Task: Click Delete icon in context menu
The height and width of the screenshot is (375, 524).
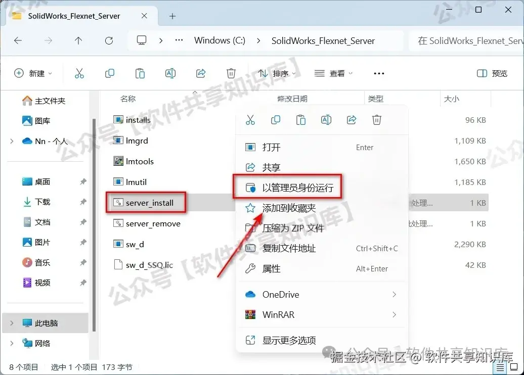Action: (x=377, y=120)
